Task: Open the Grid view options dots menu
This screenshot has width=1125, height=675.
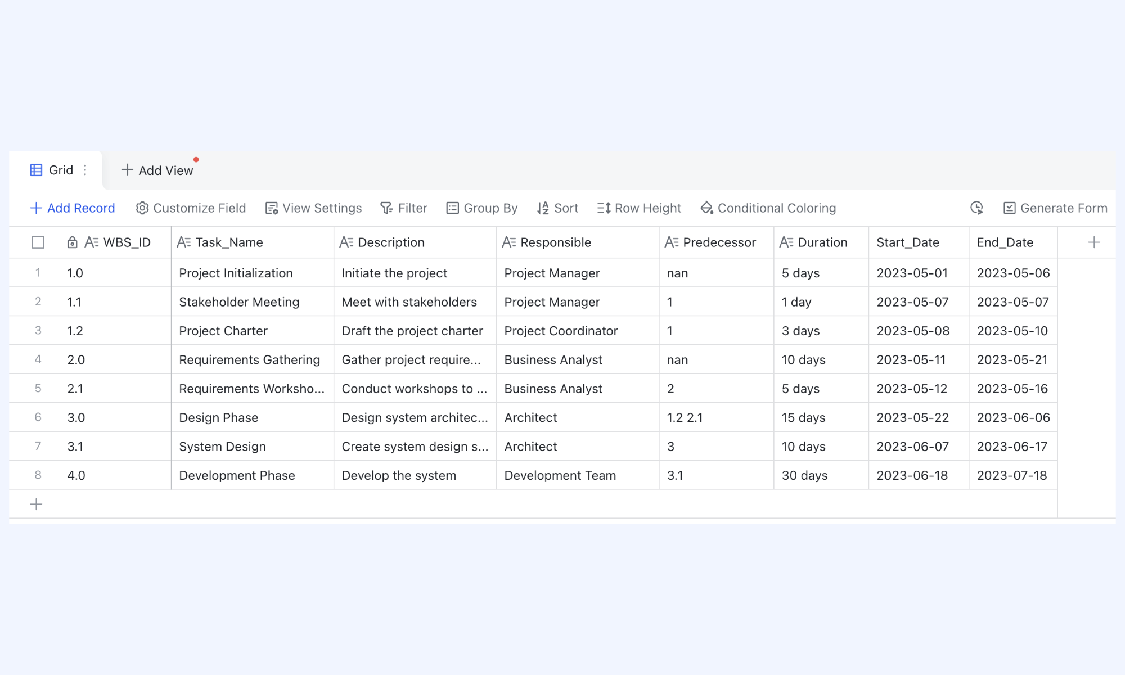Action: coord(85,170)
